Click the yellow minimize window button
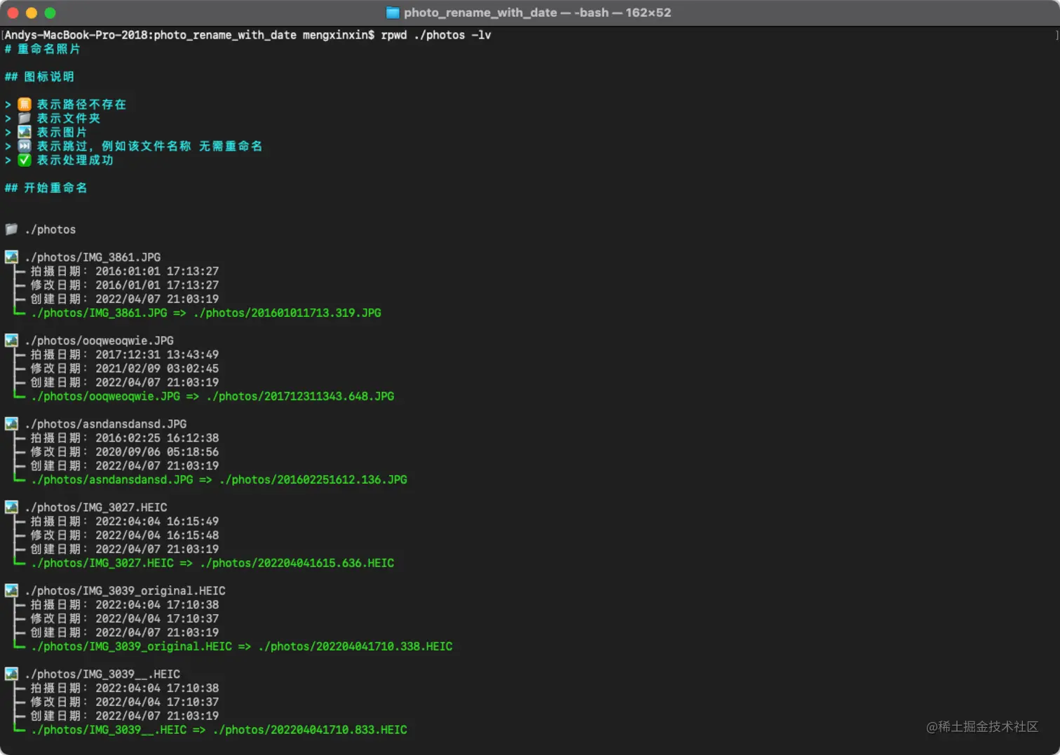 pos(32,13)
